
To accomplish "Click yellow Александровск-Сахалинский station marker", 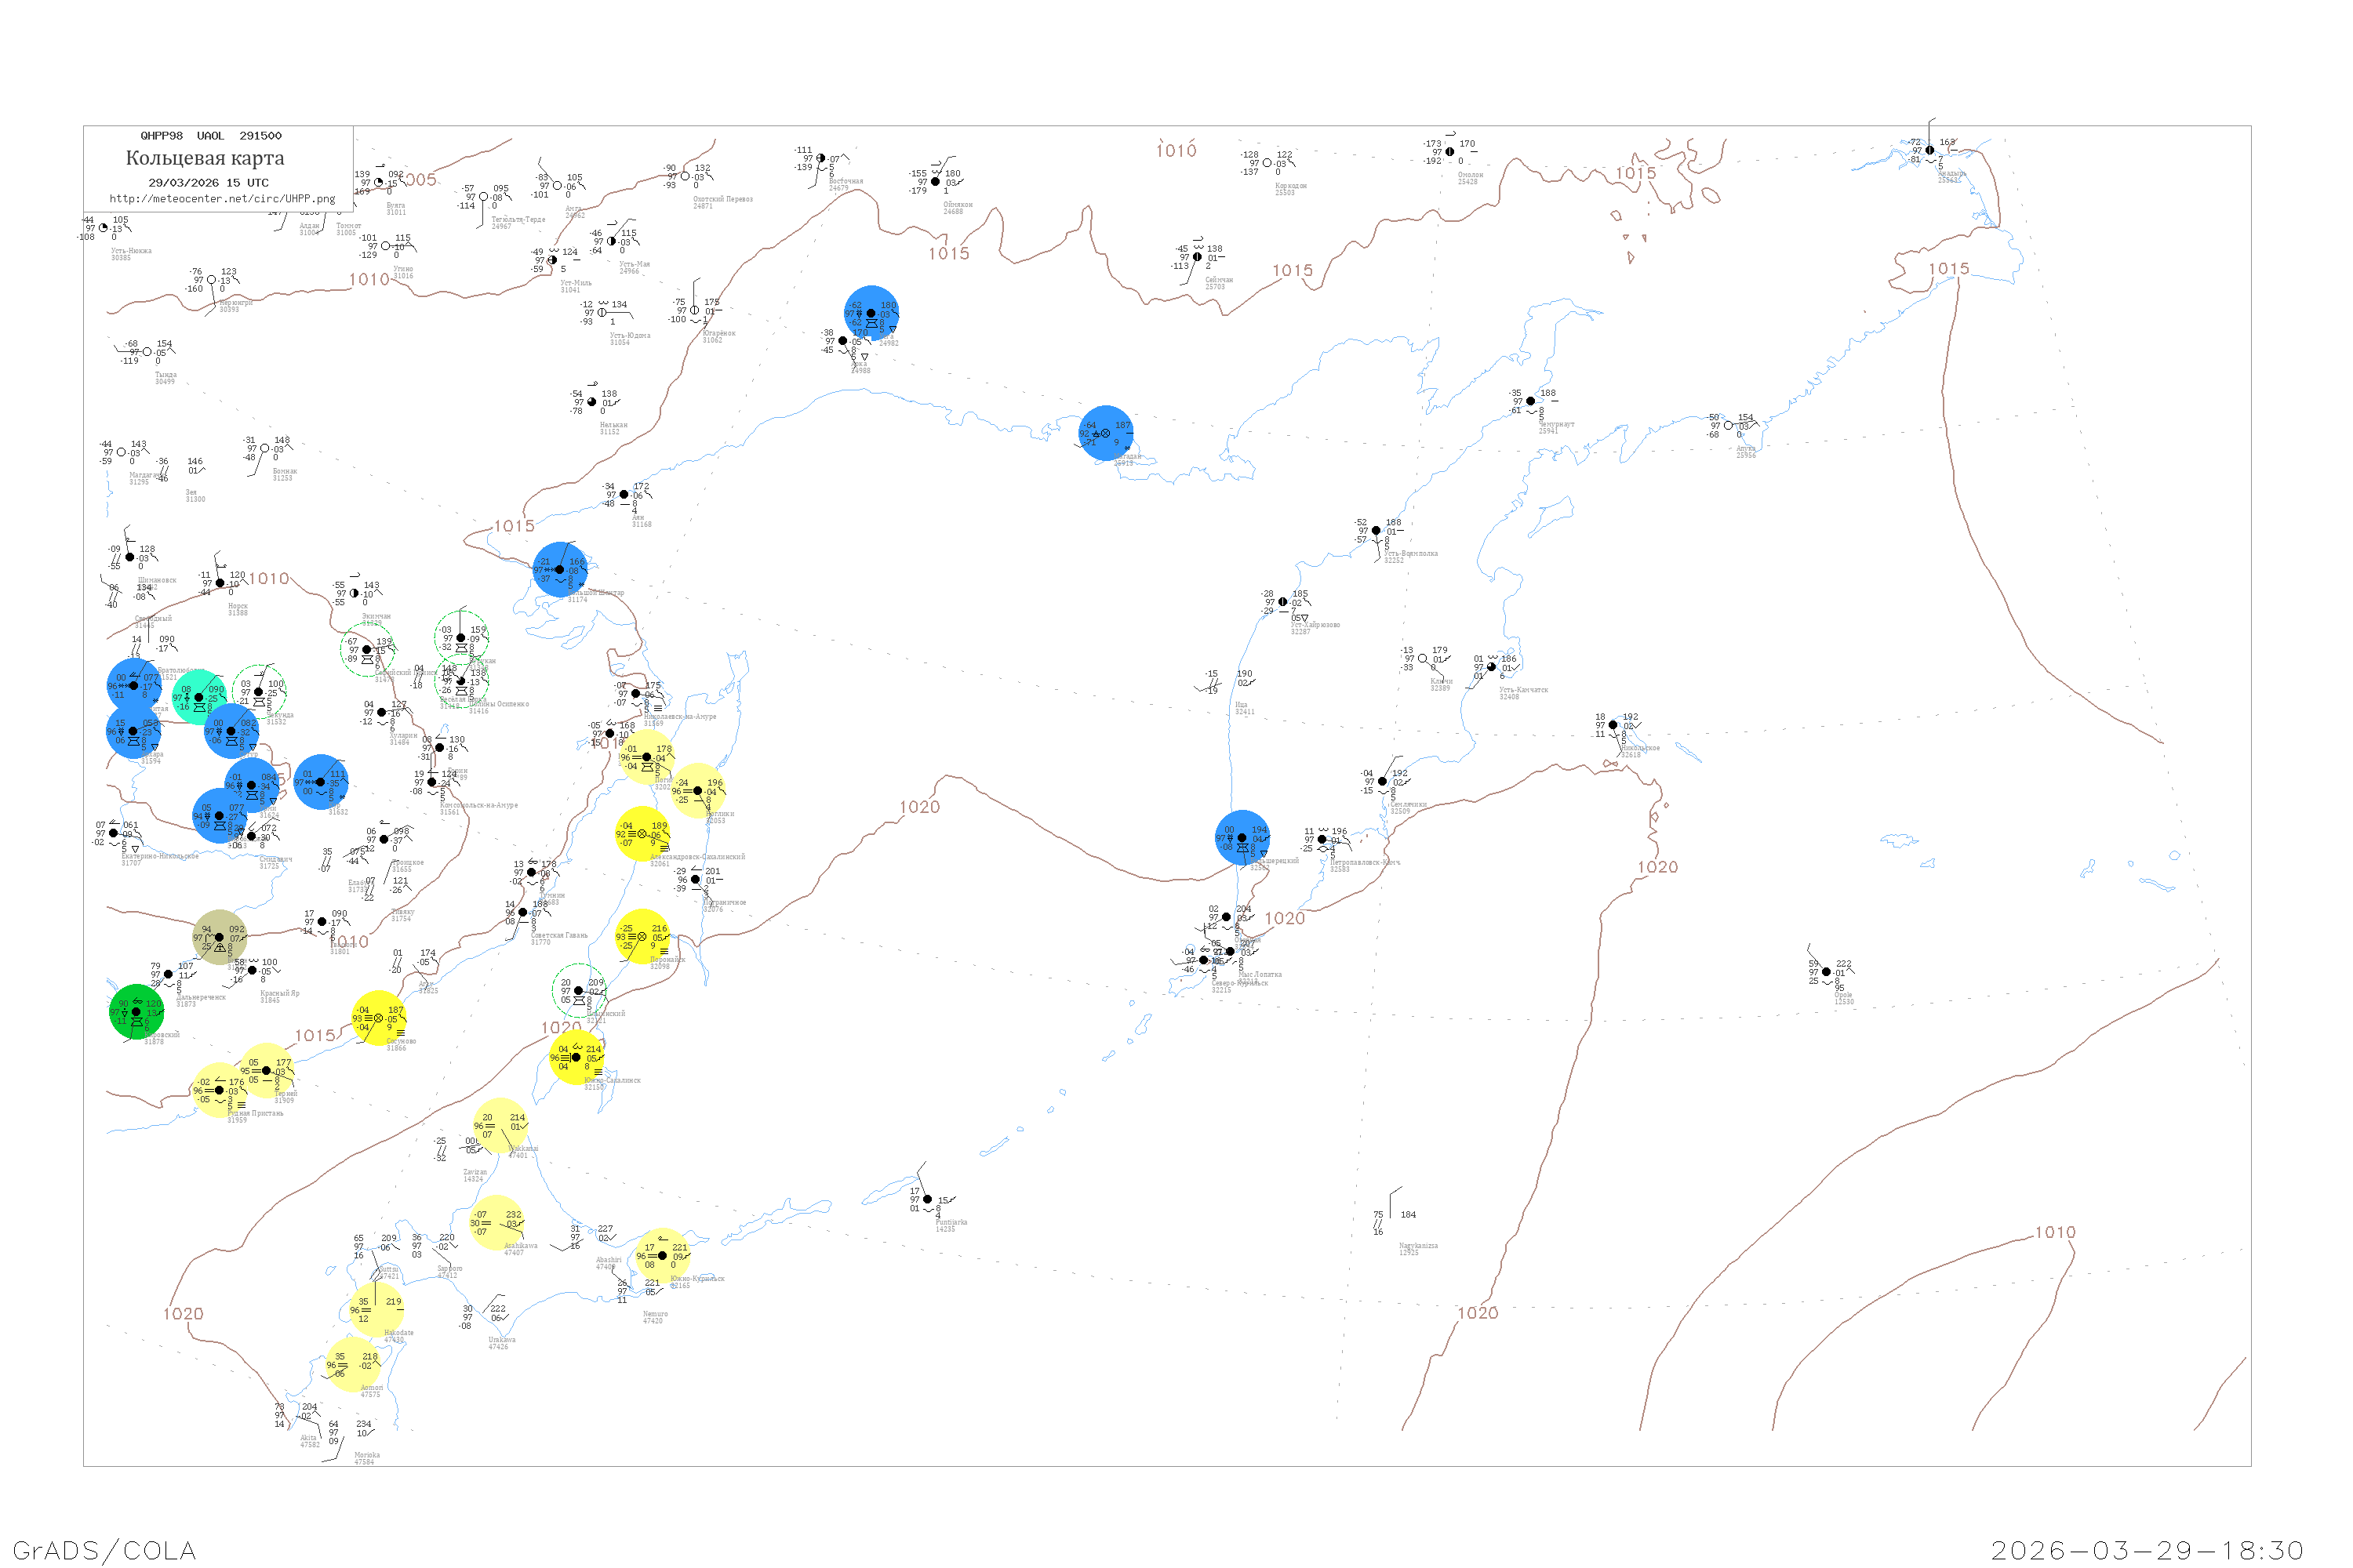I will coord(642,834).
